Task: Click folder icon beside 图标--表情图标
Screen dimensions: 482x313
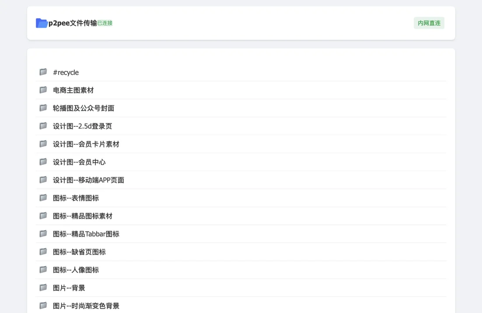Action: pyautogui.click(x=43, y=198)
